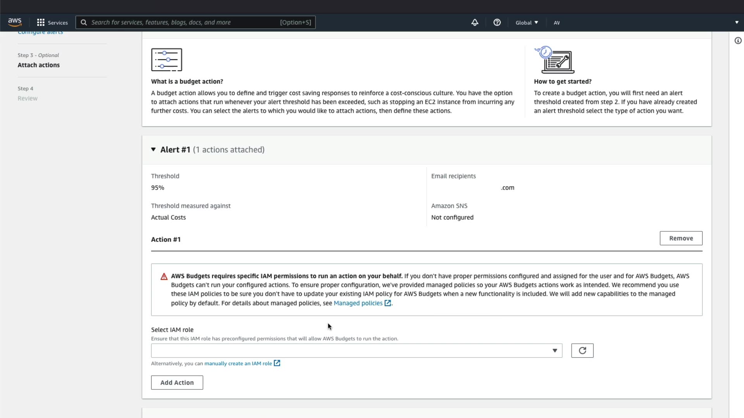Open the help question mark icon

point(497,22)
